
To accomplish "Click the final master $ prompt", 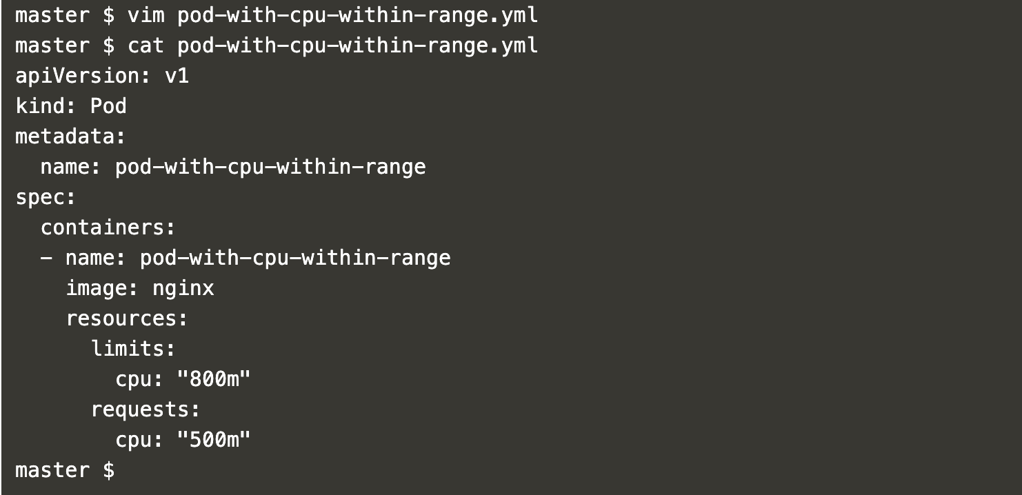I will [x=65, y=470].
